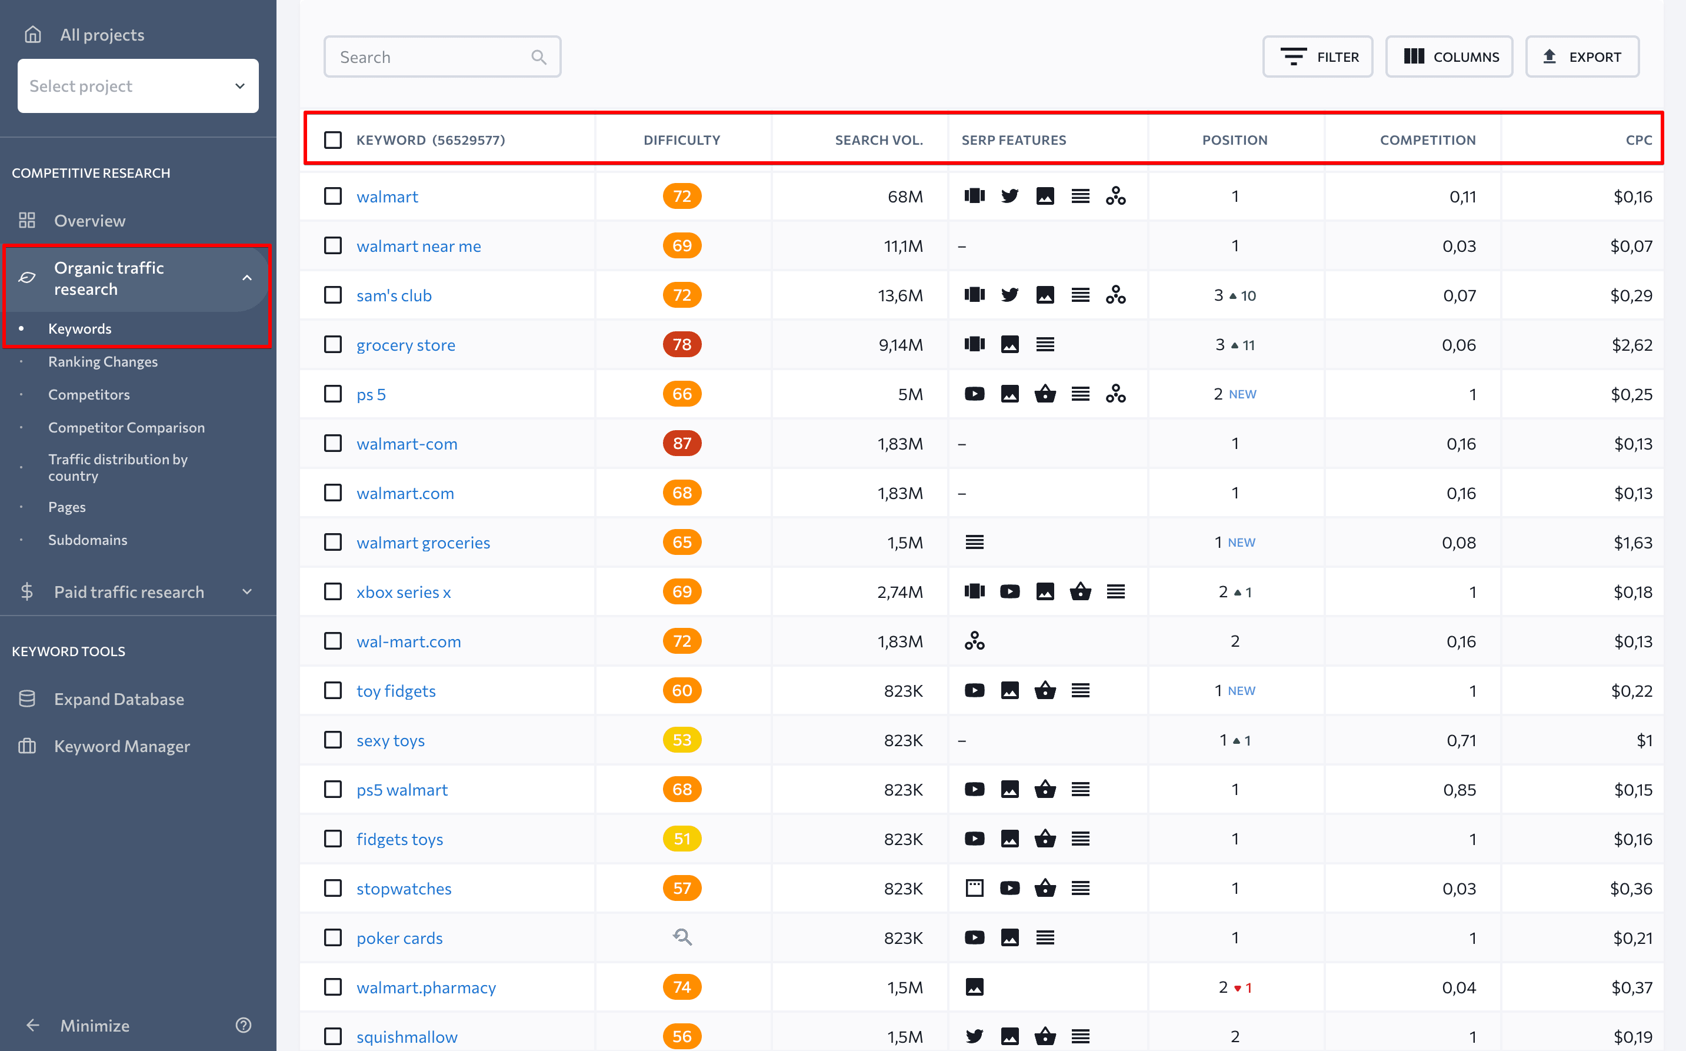Collapse the Organic traffic research section chevron

coord(246,278)
